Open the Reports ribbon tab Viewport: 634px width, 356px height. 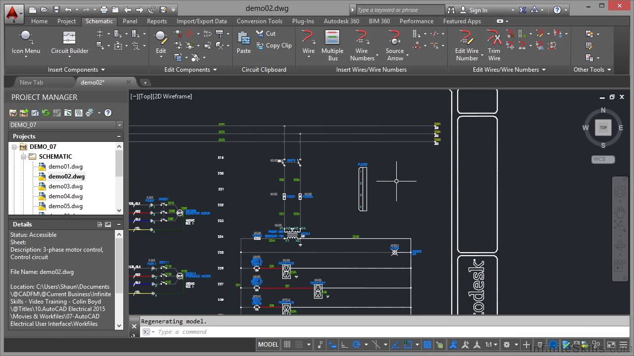(157, 21)
